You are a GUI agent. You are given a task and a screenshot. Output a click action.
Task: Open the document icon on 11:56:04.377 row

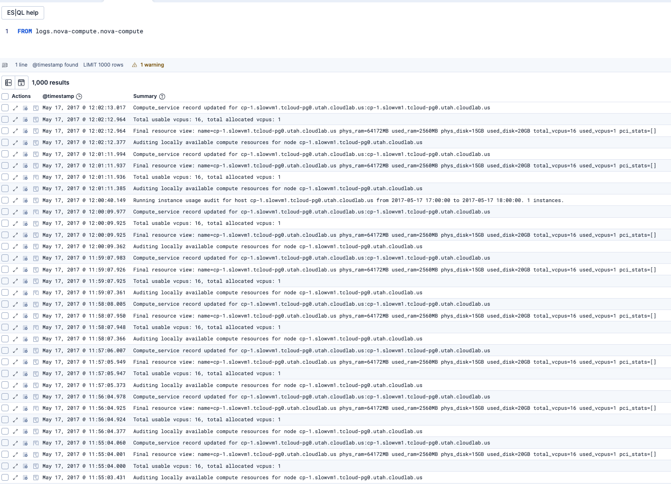36,432
